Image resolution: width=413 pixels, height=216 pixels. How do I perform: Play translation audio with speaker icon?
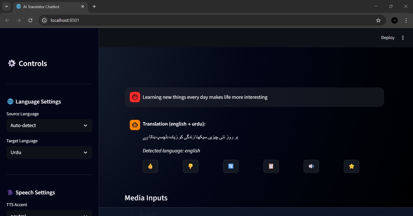coord(311,166)
